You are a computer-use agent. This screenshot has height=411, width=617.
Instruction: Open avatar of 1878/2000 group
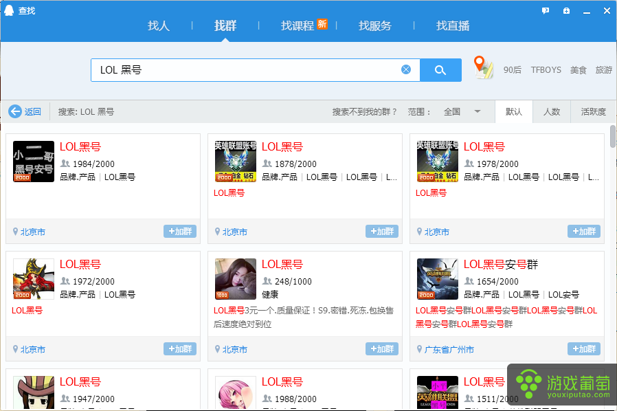235,162
